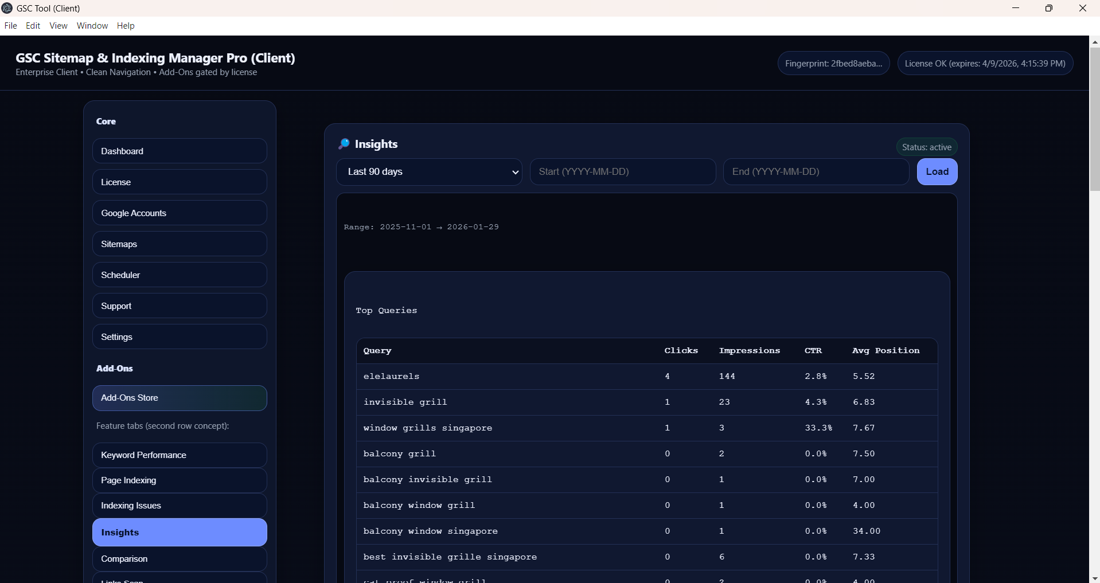
Task: Click the End date input field
Action: pyautogui.click(x=816, y=172)
